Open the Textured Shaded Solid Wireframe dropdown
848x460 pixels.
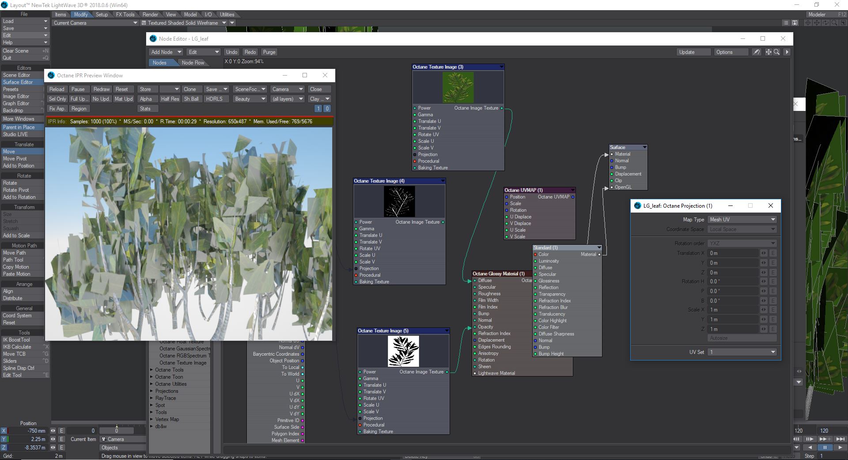coord(184,23)
